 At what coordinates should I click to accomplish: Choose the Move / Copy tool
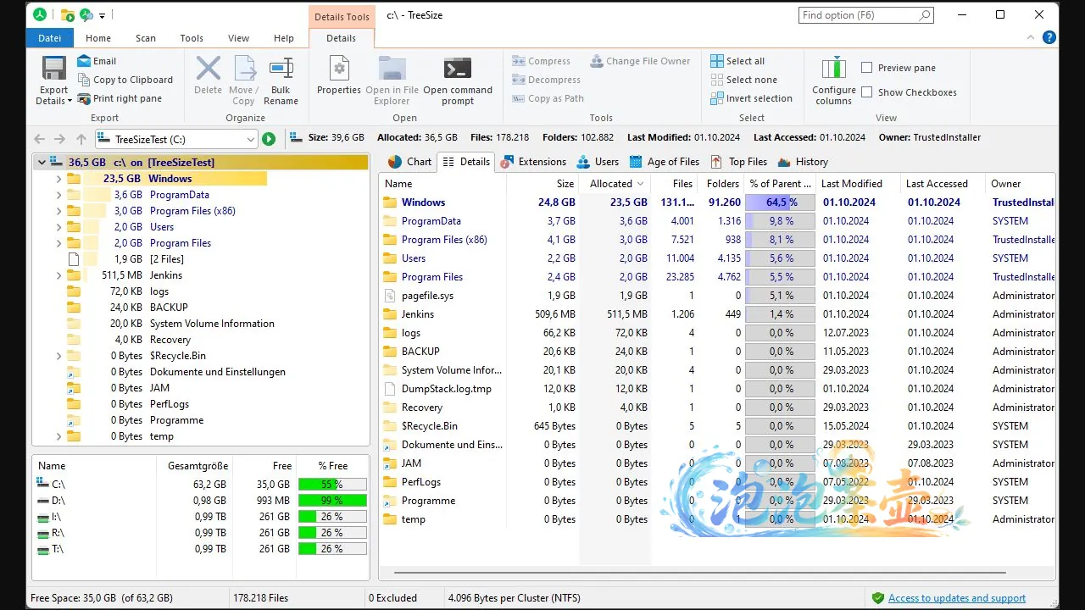[243, 80]
